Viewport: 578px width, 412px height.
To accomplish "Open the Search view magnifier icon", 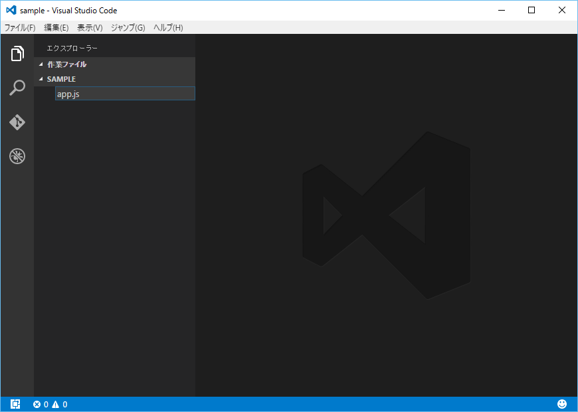I will pyautogui.click(x=17, y=88).
